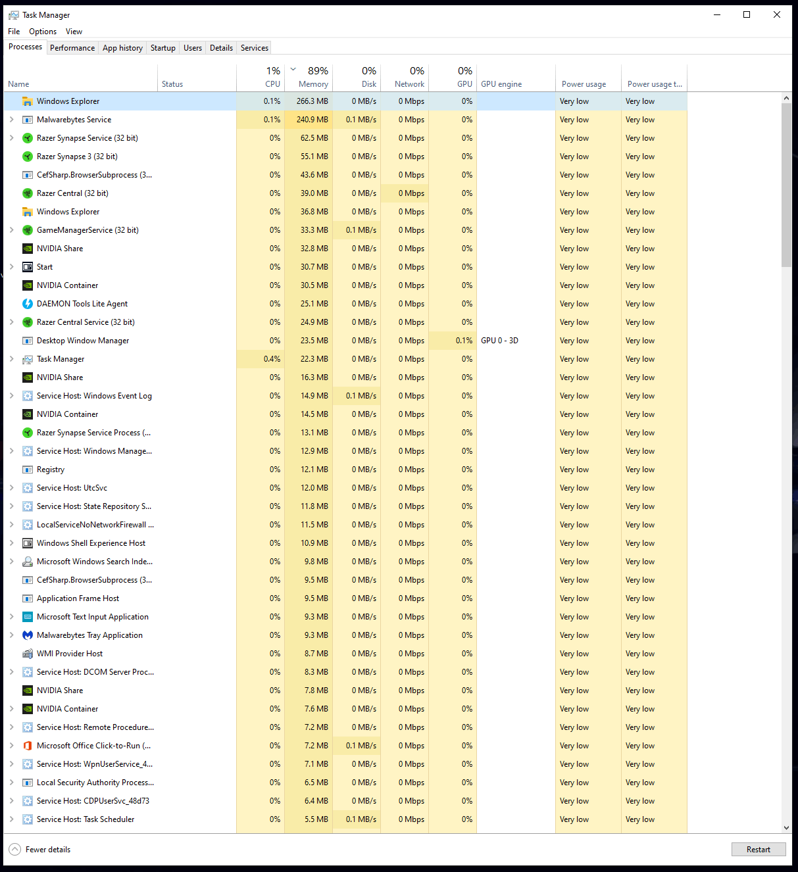Switch to the Details tab
The image size is (798, 872).
(221, 48)
